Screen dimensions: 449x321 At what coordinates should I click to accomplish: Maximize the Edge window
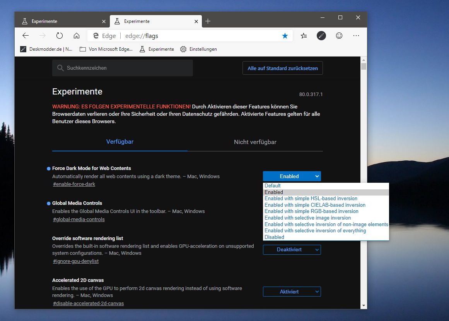coord(340,18)
